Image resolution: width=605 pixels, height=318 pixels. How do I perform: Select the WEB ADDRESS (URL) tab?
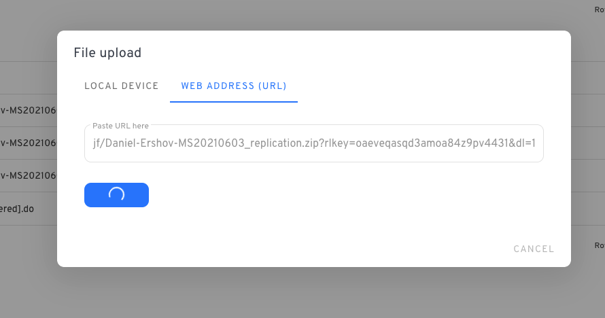point(234,86)
